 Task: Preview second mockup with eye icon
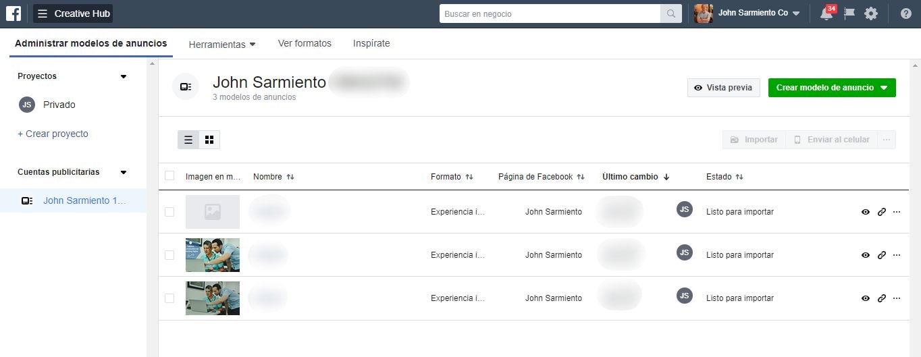click(x=866, y=255)
